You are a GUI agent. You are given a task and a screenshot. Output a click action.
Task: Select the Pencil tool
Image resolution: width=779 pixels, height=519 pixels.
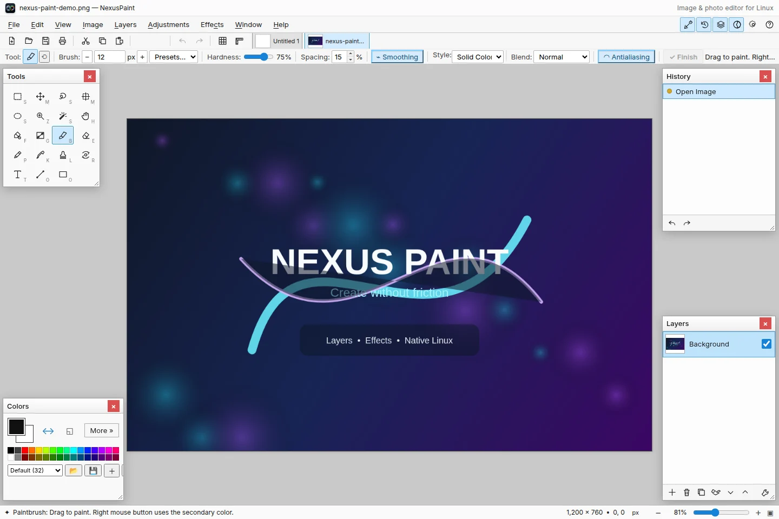click(x=18, y=155)
